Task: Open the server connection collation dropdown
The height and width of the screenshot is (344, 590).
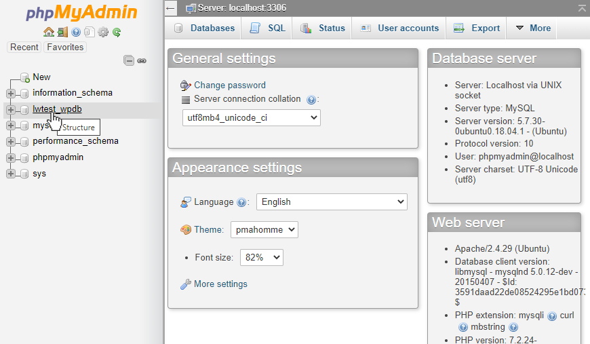Action: 252,118
